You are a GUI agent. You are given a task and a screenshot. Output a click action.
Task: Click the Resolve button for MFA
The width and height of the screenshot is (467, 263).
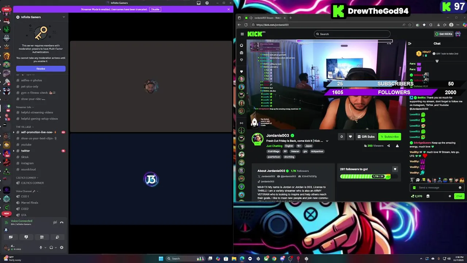(41, 69)
